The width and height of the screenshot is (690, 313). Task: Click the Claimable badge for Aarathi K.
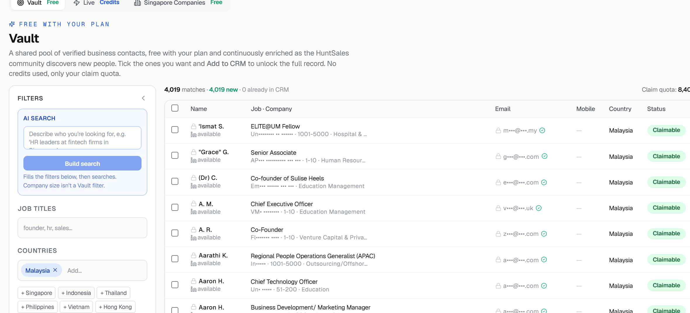point(666,260)
